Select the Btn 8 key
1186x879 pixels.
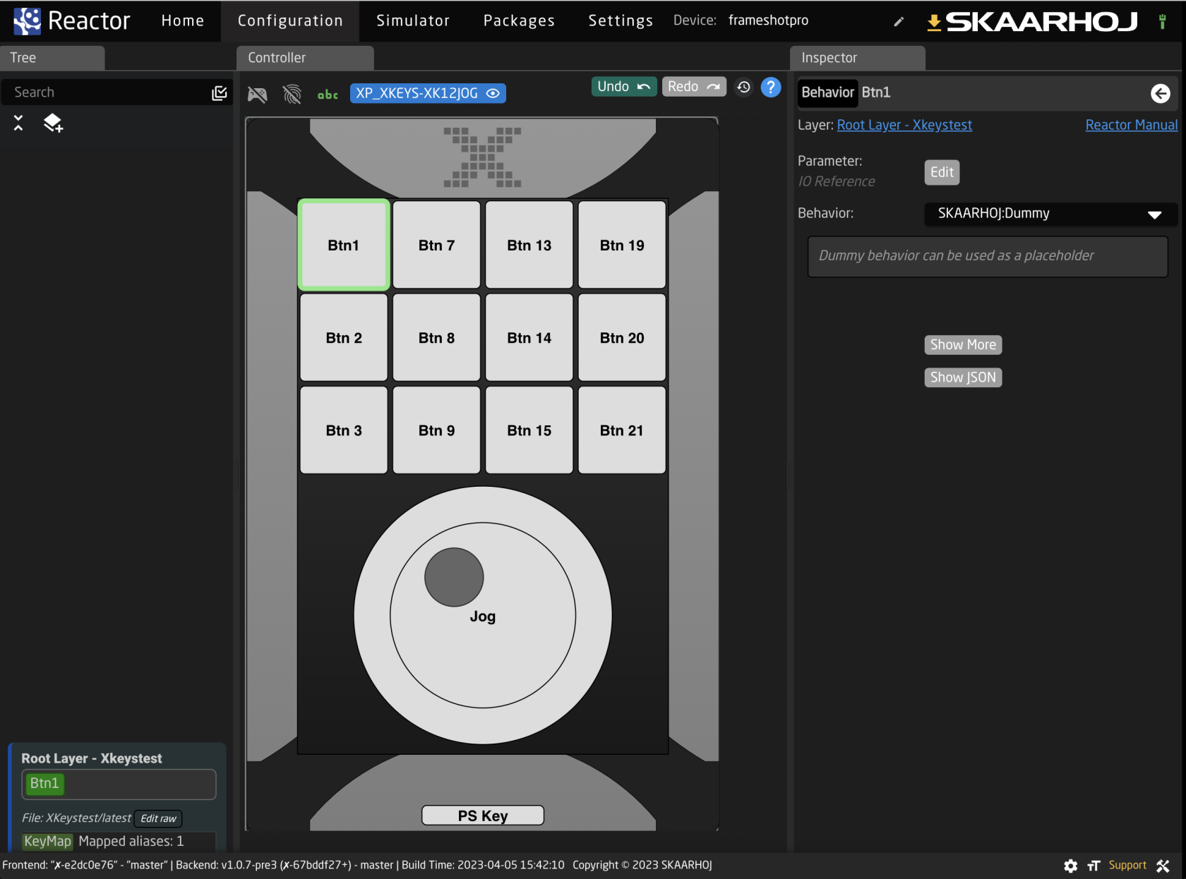tap(436, 338)
